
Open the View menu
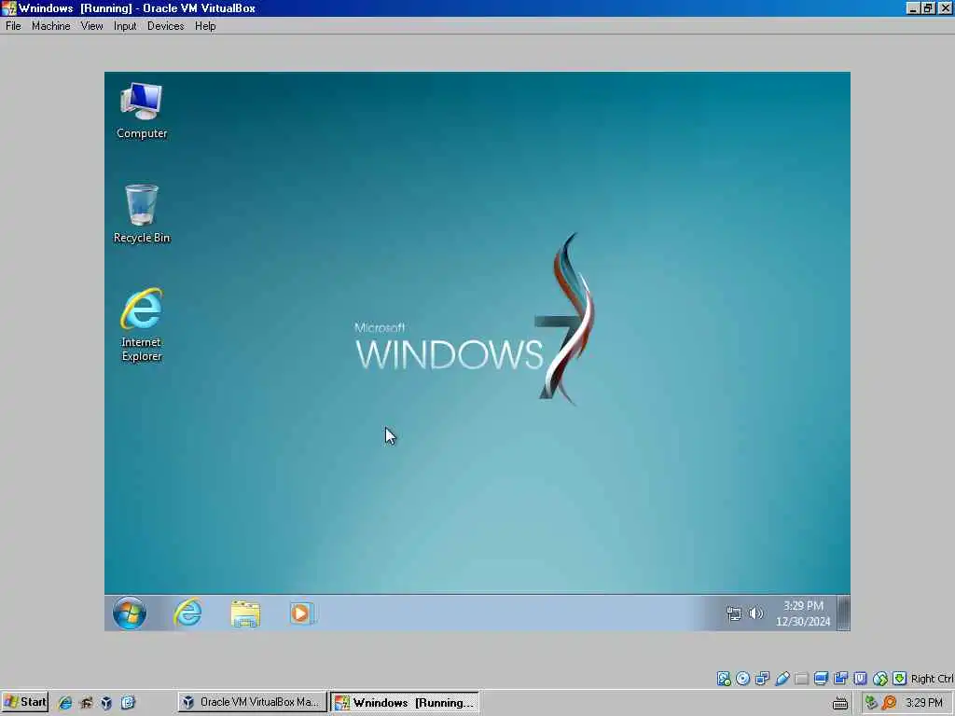(91, 26)
